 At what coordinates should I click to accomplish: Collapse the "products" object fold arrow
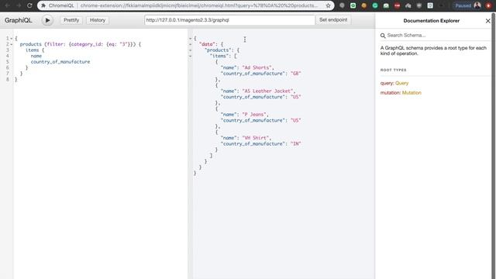(191, 50)
